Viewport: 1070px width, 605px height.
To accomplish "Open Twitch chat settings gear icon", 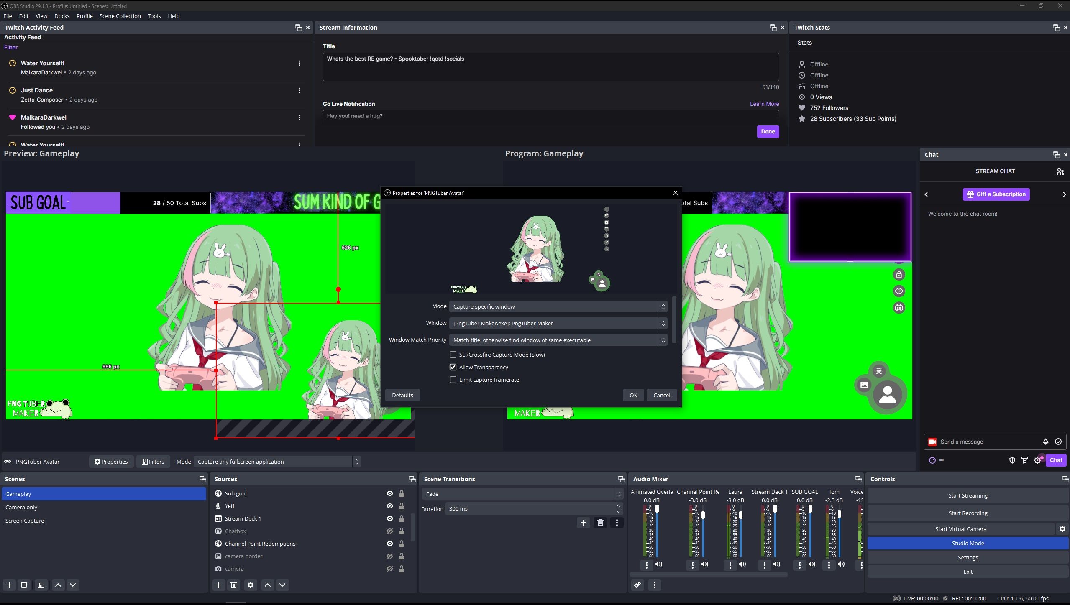I will point(1038,460).
